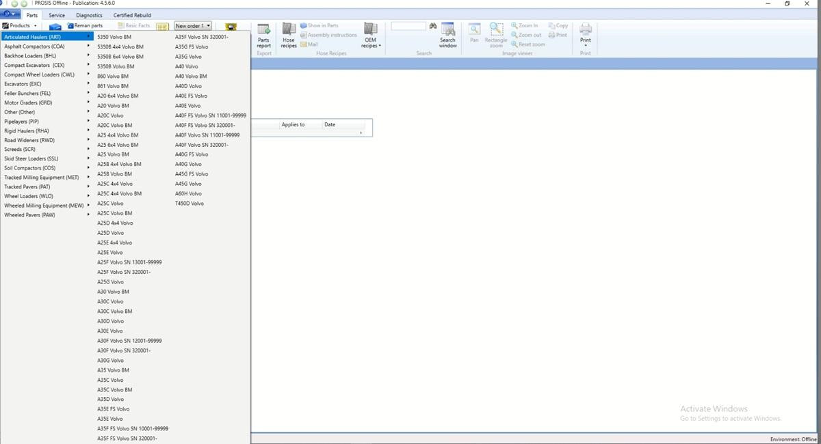Click the machine icon right of New order
Viewport: 821px width, 444px height.
tap(231, 27)
